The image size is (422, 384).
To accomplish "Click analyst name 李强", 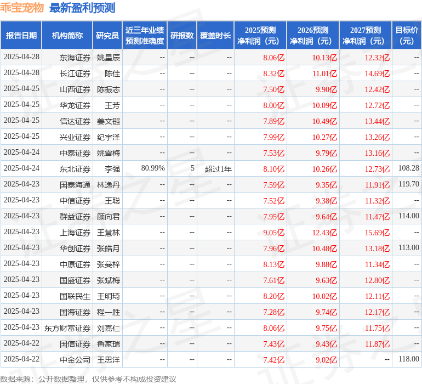I will 112,169.
